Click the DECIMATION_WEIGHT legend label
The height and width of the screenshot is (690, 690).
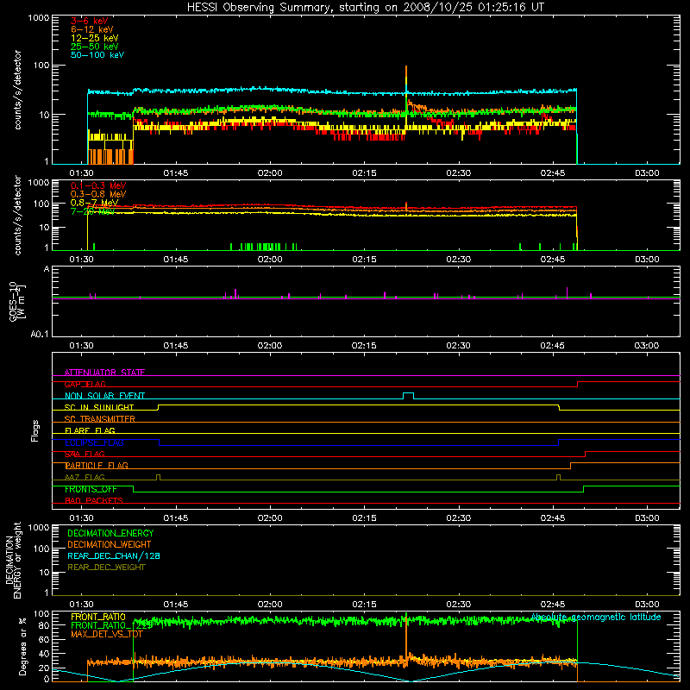point(110,545)
